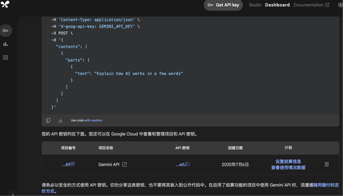Click the butterfly logo at top left
This screenshot has height=196, width=343.
pyautogui.click(x=5, y=4)
